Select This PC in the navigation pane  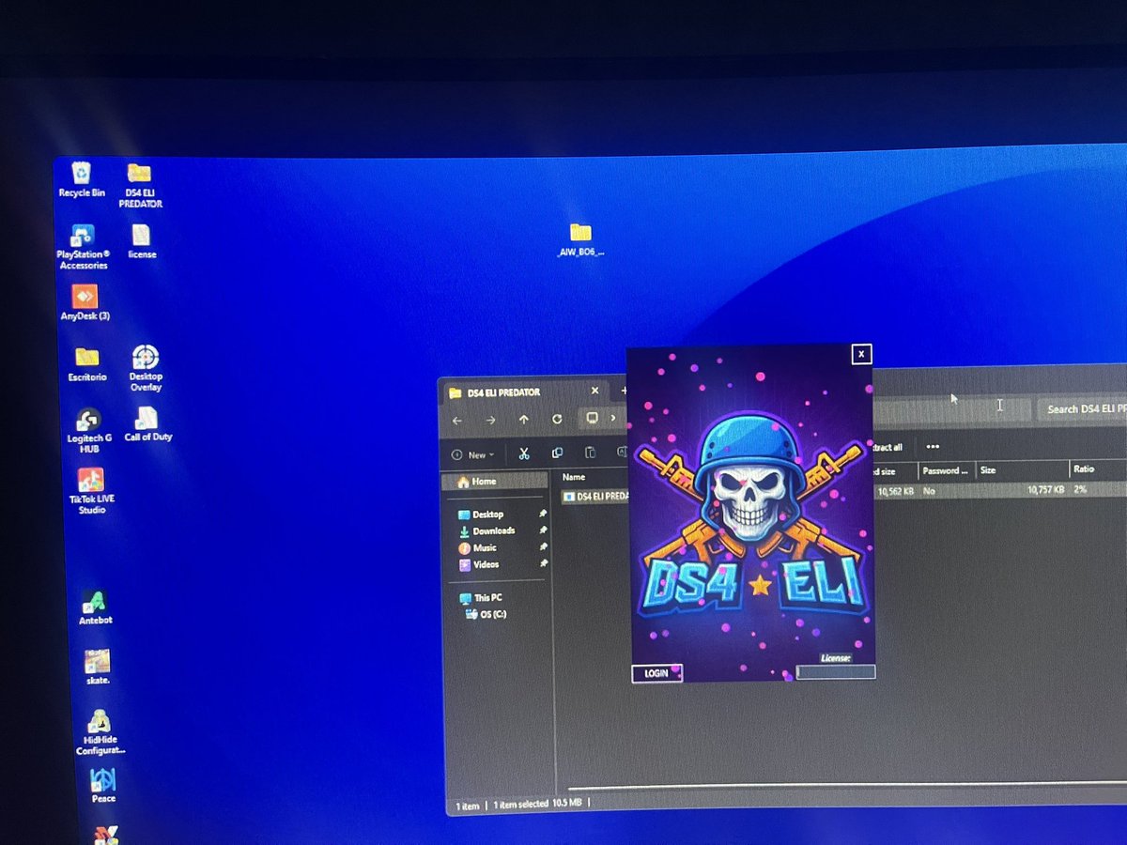tap(481, 598)
